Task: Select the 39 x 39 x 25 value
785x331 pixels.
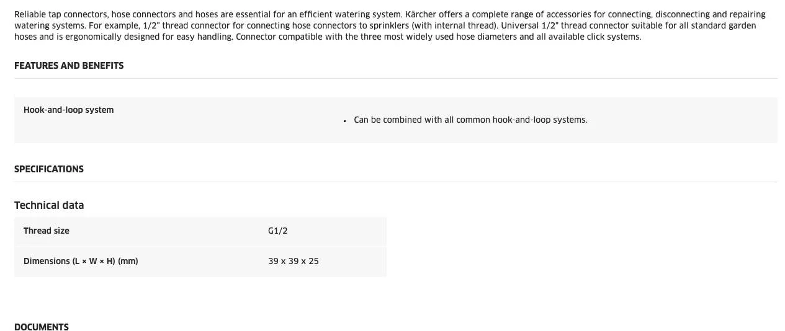Action: click(294, 261)
